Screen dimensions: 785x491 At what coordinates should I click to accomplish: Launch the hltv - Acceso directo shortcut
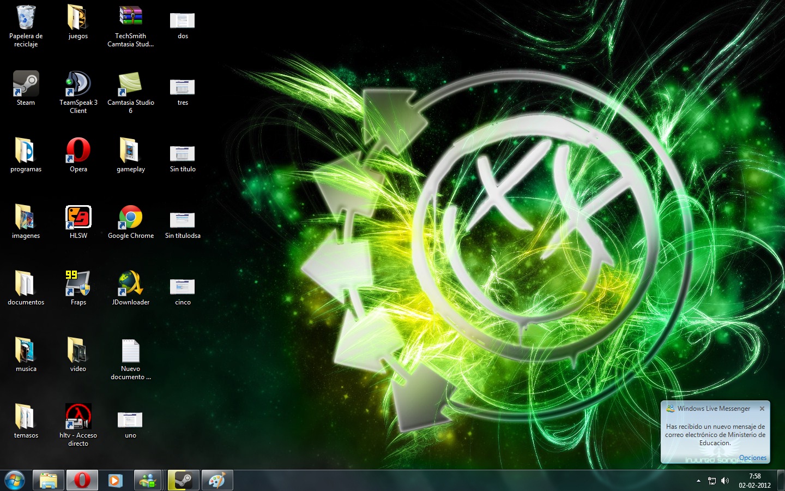point(78,425)
